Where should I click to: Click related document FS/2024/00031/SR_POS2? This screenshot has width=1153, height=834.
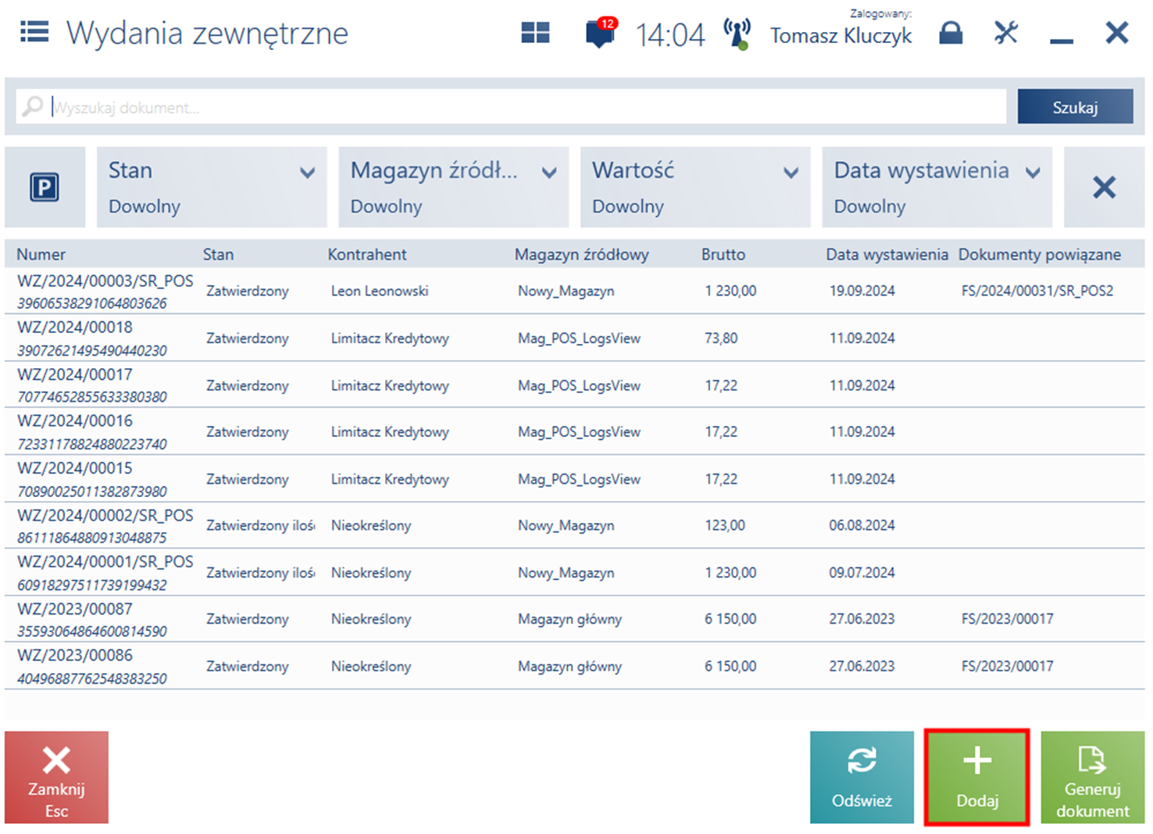tap(1037, 291)
